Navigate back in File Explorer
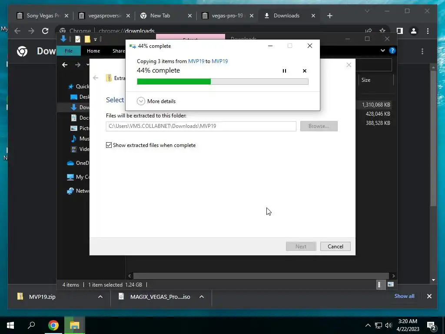This screenshot has width=445, height=334. click(x=65, y=65)
